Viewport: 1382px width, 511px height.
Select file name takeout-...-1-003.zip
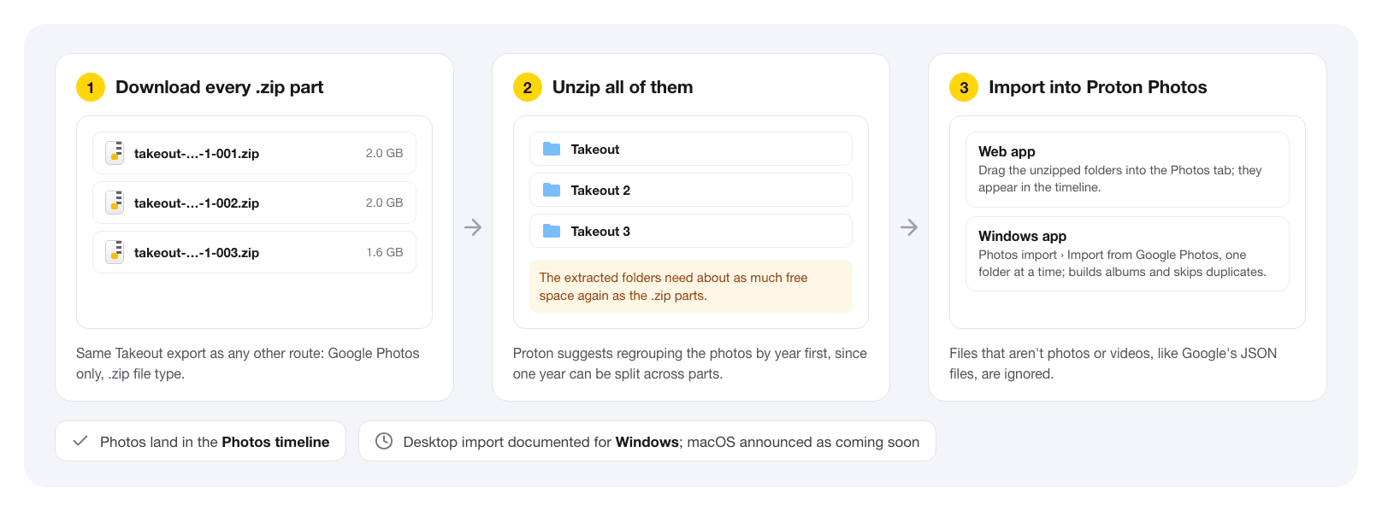tap(197, 253)
